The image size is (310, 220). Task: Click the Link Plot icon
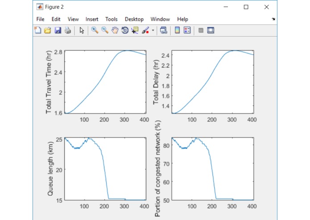[164, 30]
